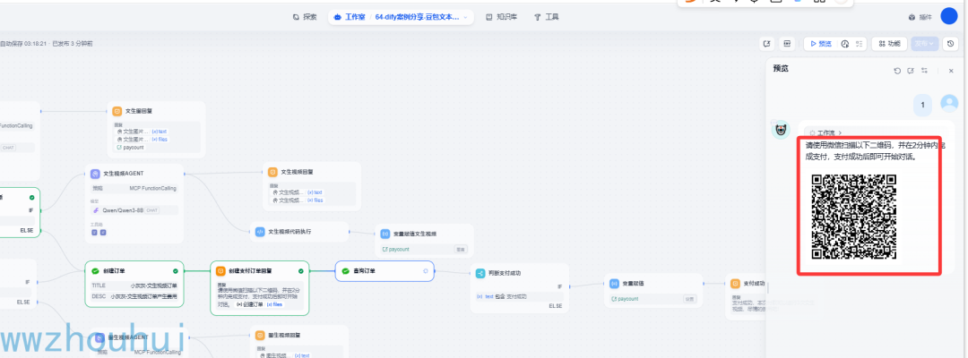Image resolution: width=968 pixels, height=358 pixels.
Task: Close the 预览 preview panel
Action: pyautogui.click(x=951, y=71)
